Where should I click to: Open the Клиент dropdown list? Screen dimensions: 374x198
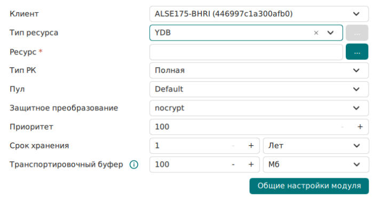(x=259, y=14)
